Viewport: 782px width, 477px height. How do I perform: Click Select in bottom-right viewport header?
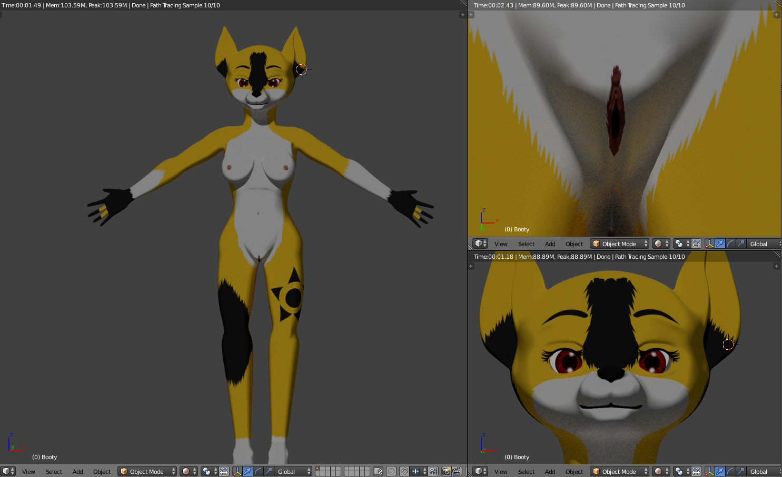click(526, 472)
